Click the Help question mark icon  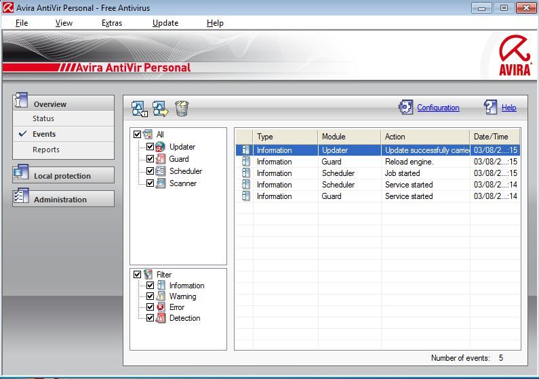tap(491, 108)
